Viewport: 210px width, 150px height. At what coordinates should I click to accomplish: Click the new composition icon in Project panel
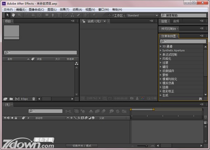click(x=17, y=99)
